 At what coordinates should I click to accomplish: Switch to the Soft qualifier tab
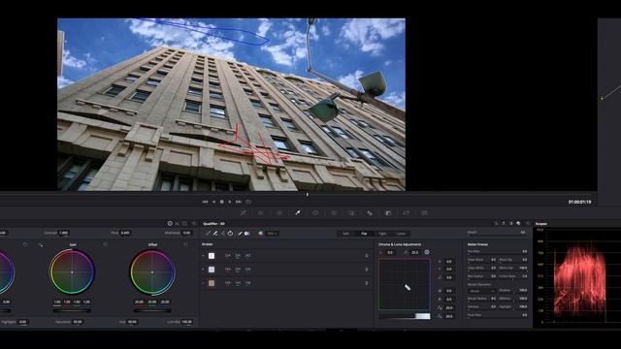(x=345, y=234)
